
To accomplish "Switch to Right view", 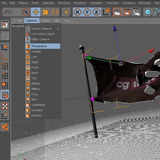I will tap(43, 62).
